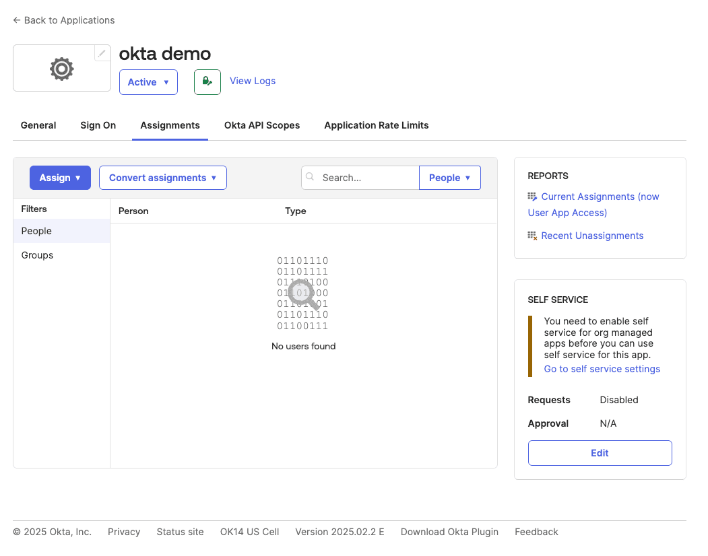Expand the Convert assignments dropdown
The image size is (708, 556).
pyautogui.click(x=162, y=177)
